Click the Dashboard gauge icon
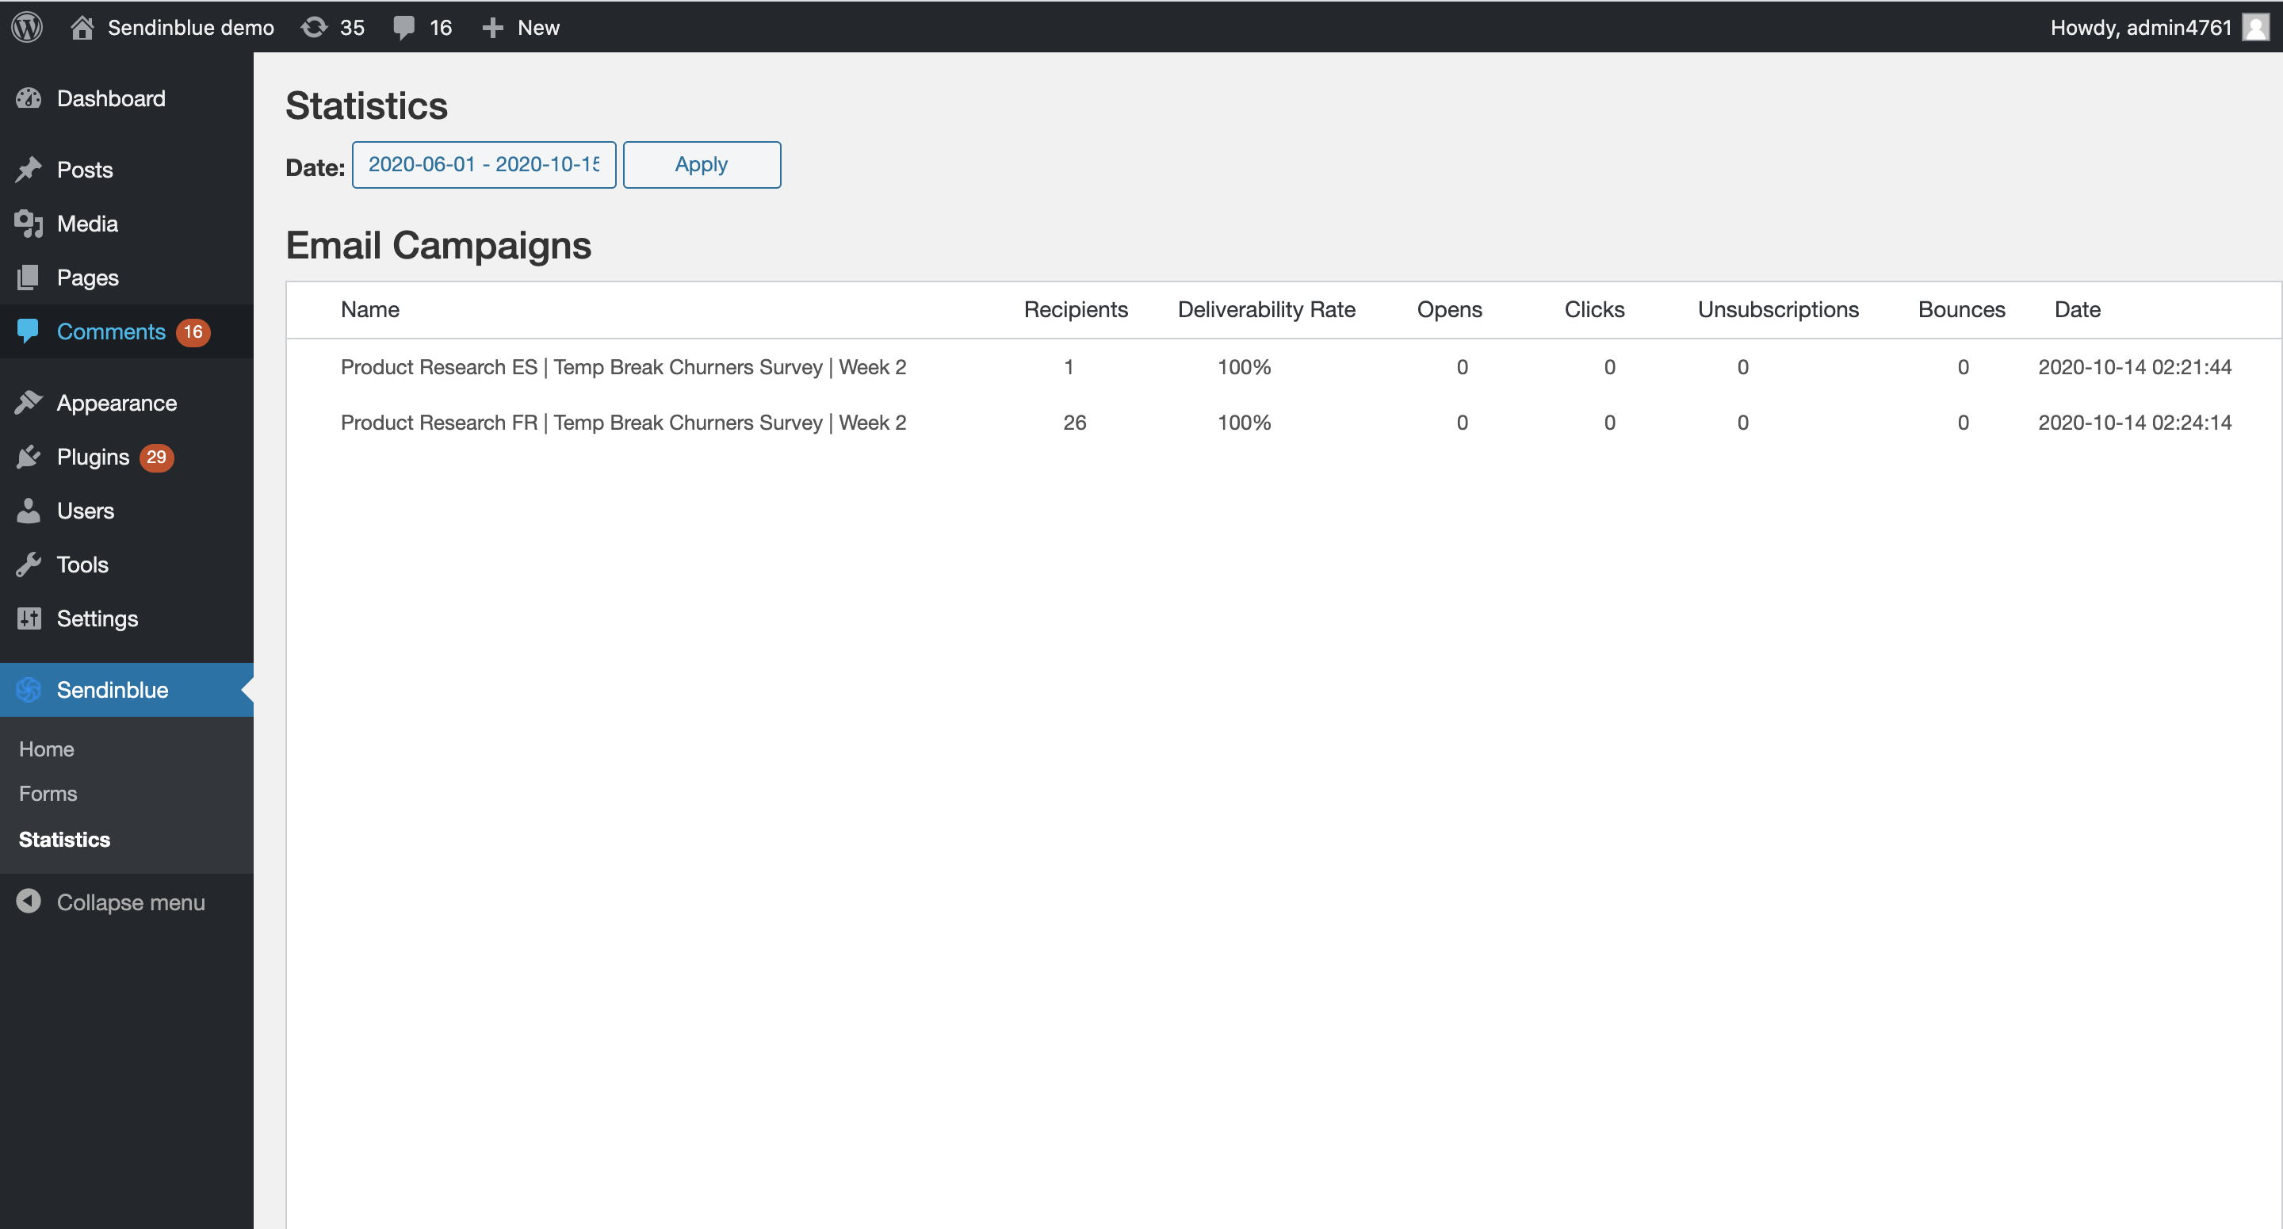This screenshot has height=1229, width=2283. tap(29, 98)
